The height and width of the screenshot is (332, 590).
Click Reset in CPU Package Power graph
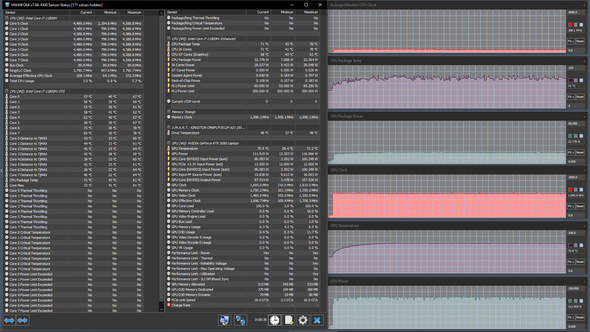(580, 153)
